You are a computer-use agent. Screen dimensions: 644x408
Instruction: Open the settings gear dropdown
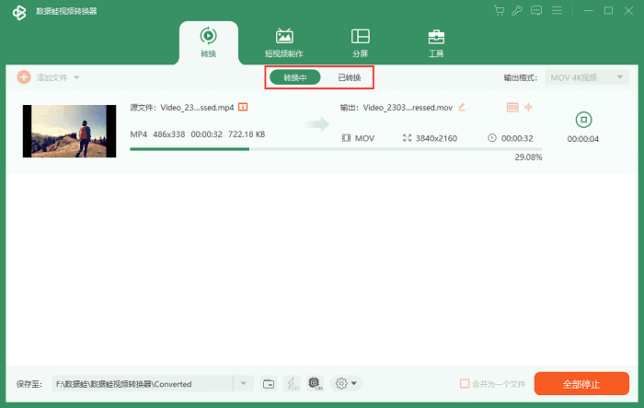[x=345, y=383]
